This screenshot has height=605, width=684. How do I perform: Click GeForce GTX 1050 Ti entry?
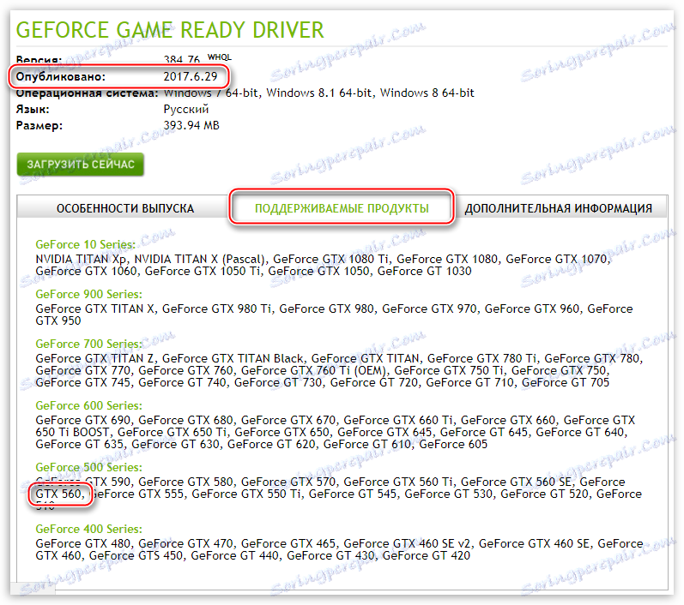click(202, 272)
